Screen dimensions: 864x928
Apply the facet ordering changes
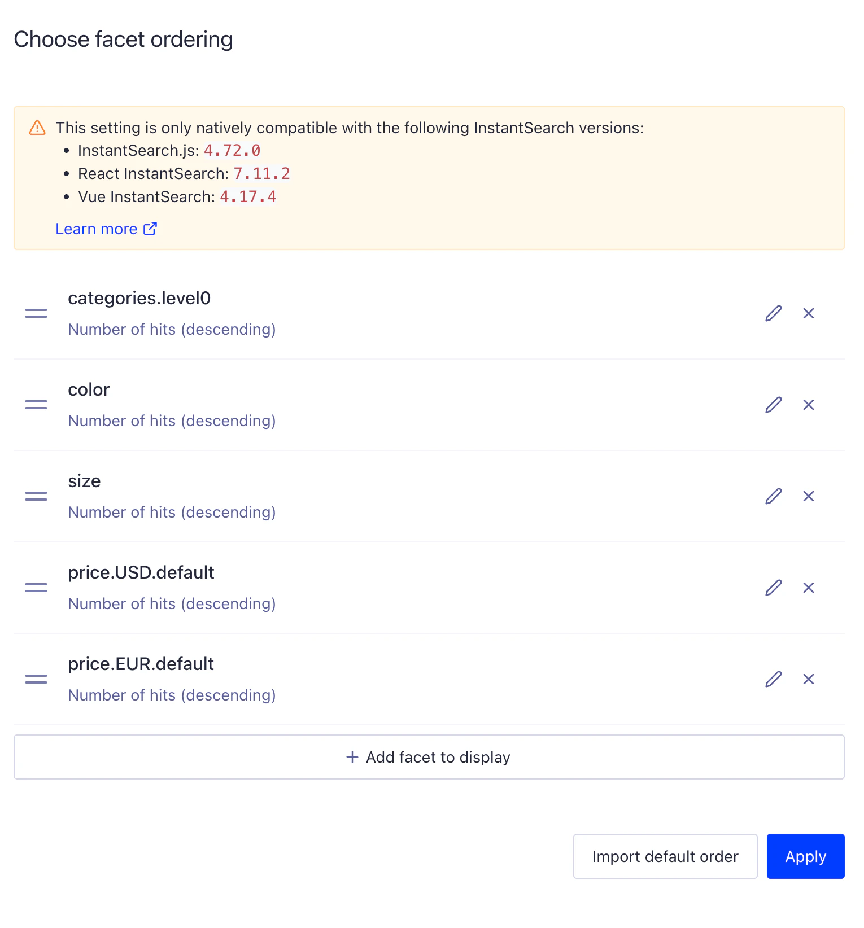click(805, 856)
